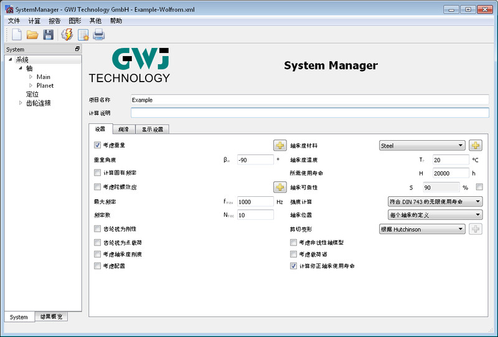Click the New file toolbar icon
The width and height of the screenshot is (498, 337).
click(16, 35)
